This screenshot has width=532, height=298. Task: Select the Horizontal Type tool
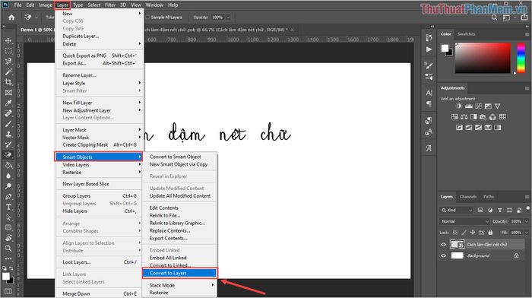coord(8,207)
